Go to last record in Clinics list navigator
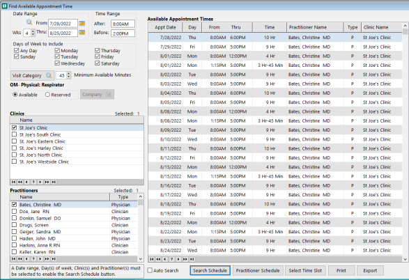 54,182
